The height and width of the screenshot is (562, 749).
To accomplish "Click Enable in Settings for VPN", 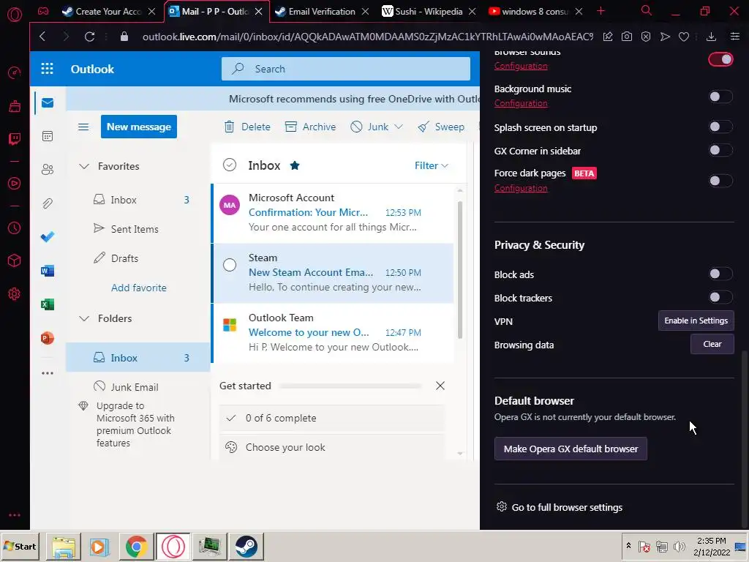I will [x=696, y=321].
